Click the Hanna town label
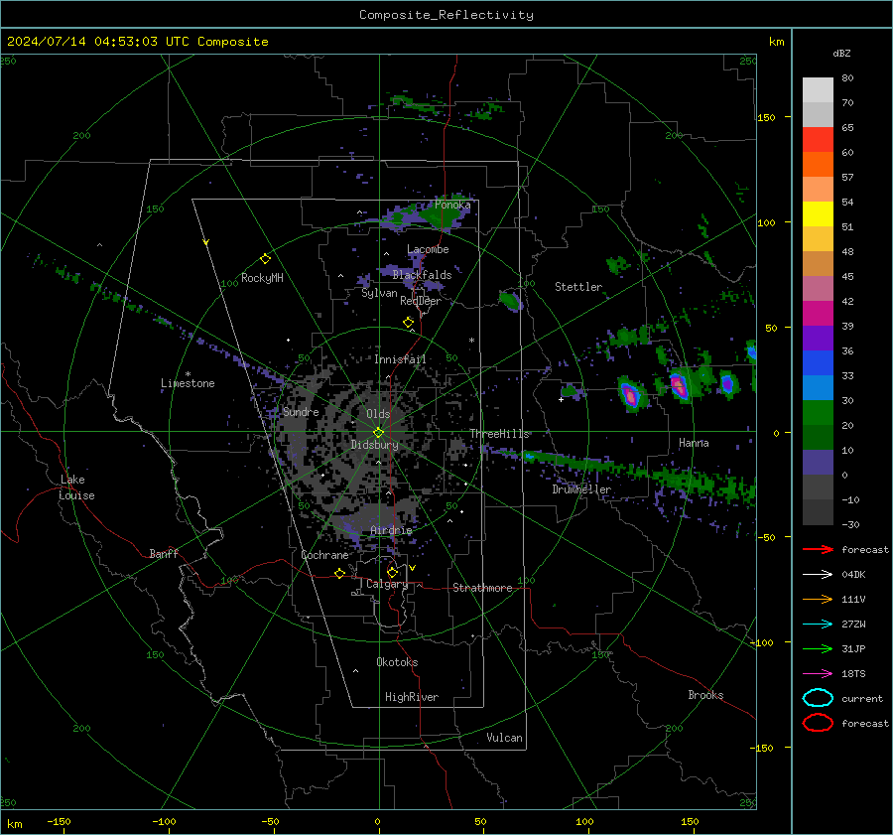 click(694, 443)
